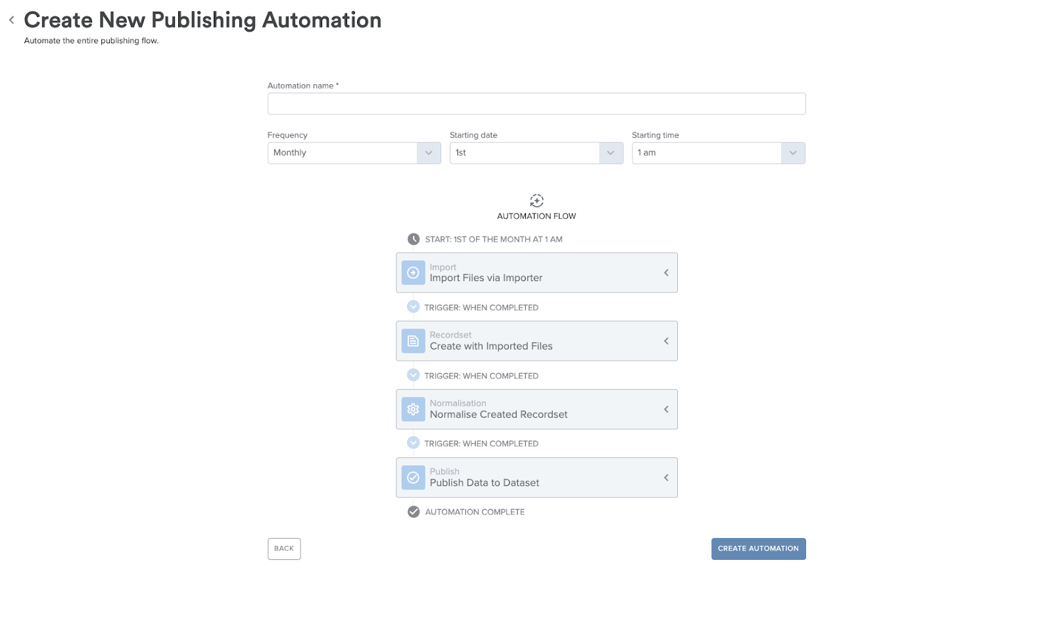Click the trigger checkmark below Import step
The image size is (1052, 638).
(x=414, y=306)
